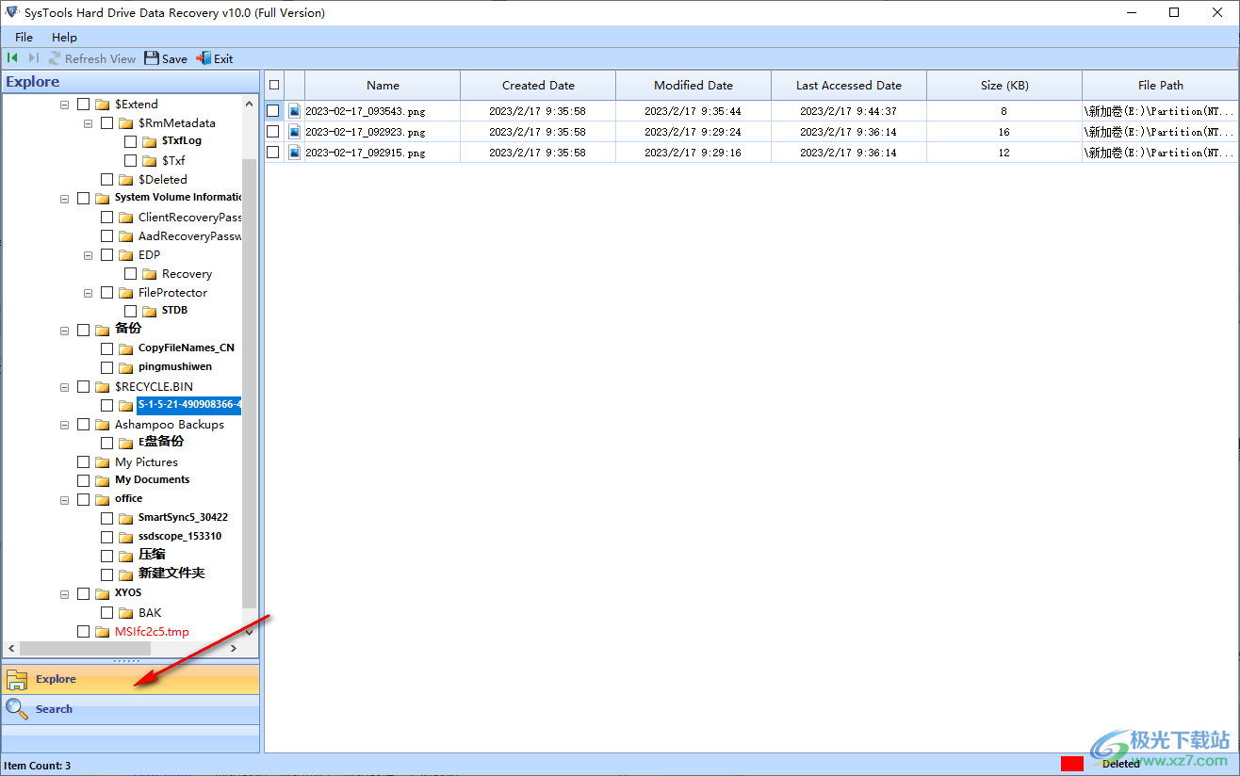Click the SysTools application icon in title bar
Screen dimensions: 1240x776
tap(11, 13)
